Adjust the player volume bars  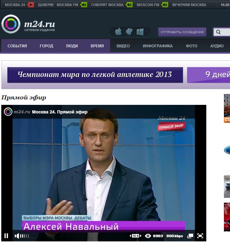point(24,236)
